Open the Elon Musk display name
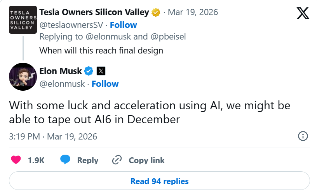 coord(61,71)
